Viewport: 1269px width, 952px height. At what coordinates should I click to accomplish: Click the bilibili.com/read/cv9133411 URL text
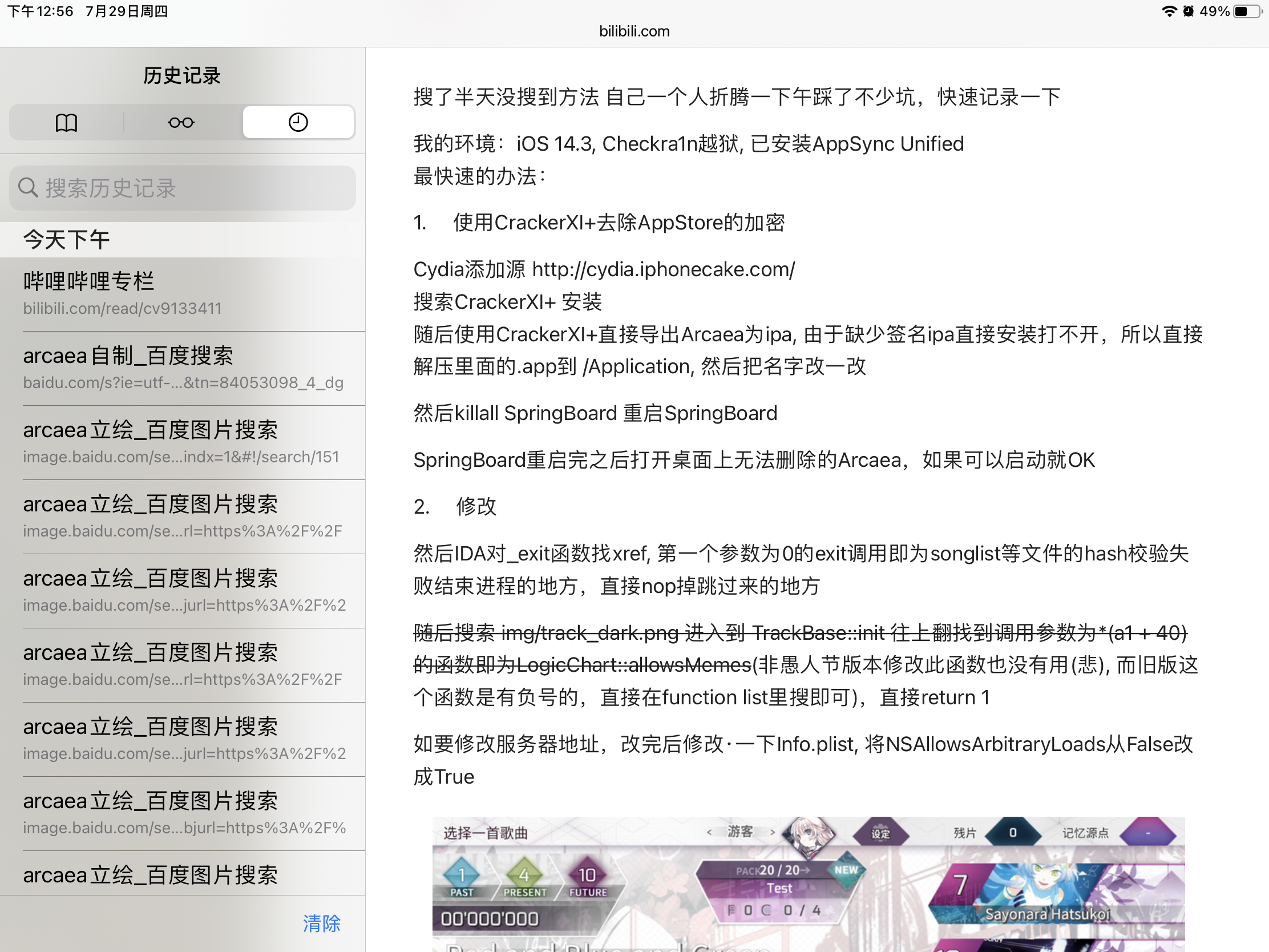tap(122, 309)
